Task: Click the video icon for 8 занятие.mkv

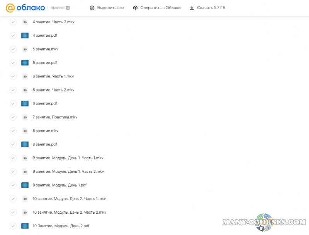Action: (25, 131)
